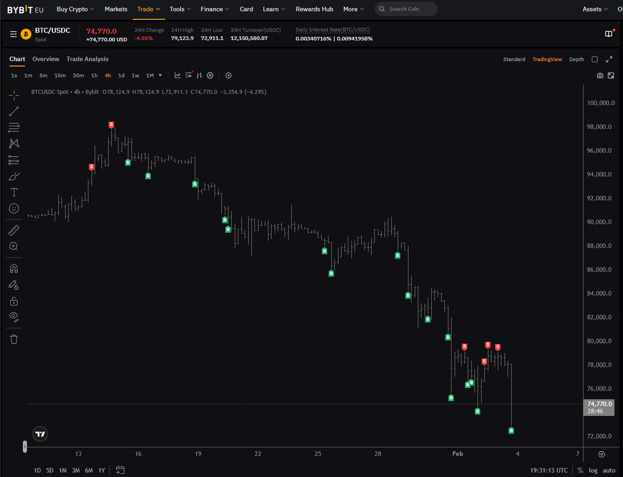Expand the Tools dropdown menu
623x477 pixels.
coord(180,9)
